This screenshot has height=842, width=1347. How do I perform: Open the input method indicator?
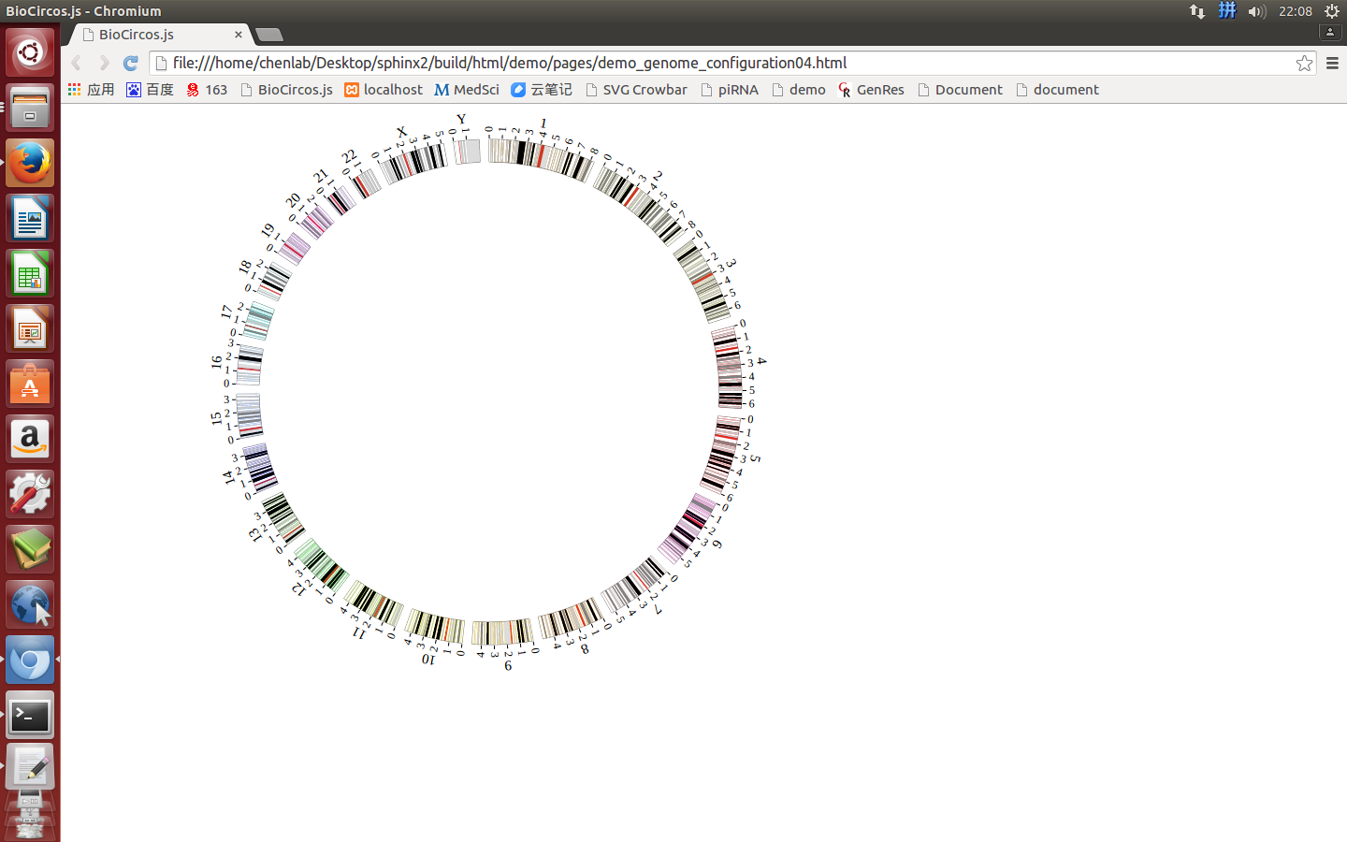pyautogui.click(x=1227, y=10)
